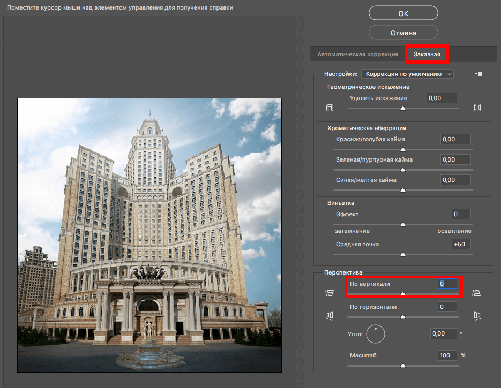Click the Угол rotation dial control
501x388 pixels.
coord(376,333)
